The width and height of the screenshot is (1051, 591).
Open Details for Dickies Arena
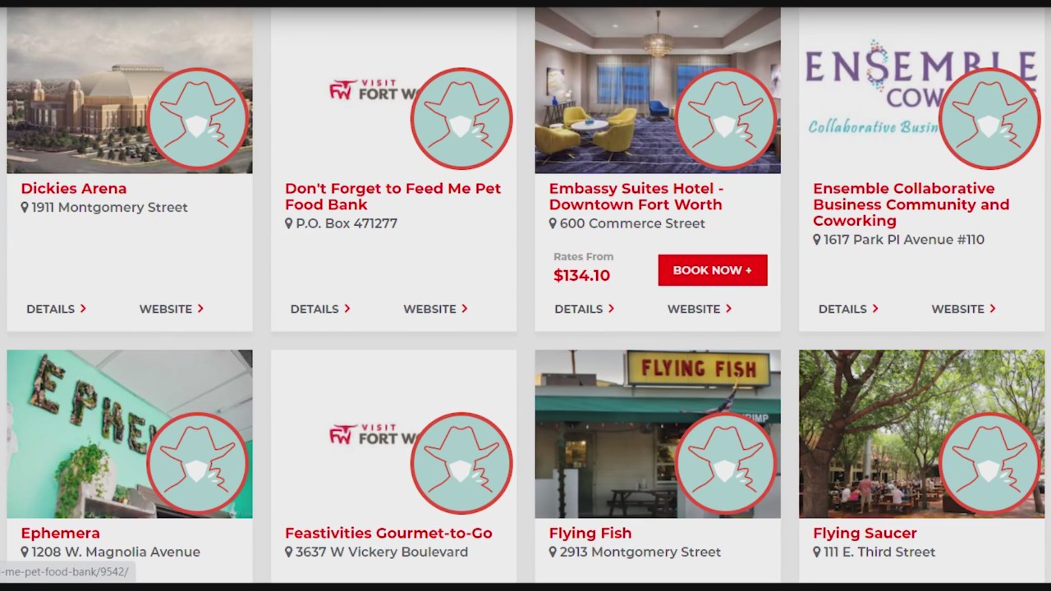57,309
